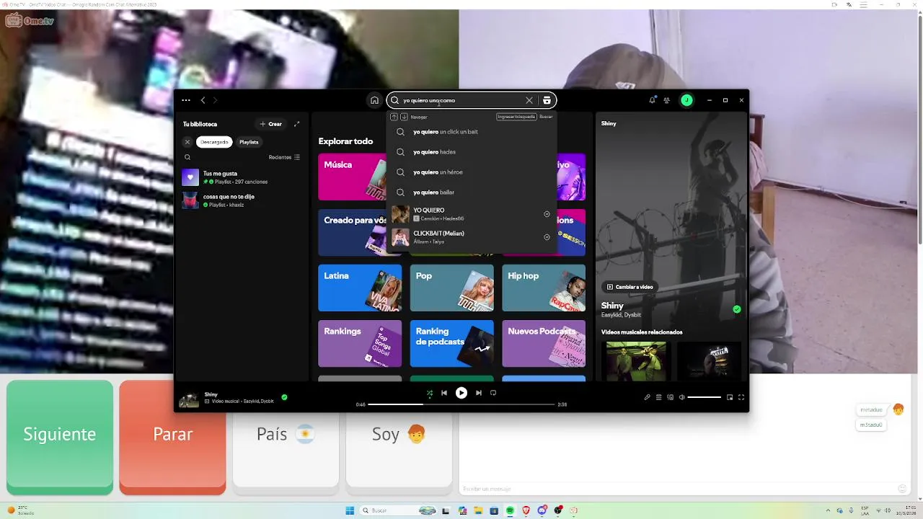
Task: Open Windows Start button
Action: pyautogui.click(x=350, y=510)
